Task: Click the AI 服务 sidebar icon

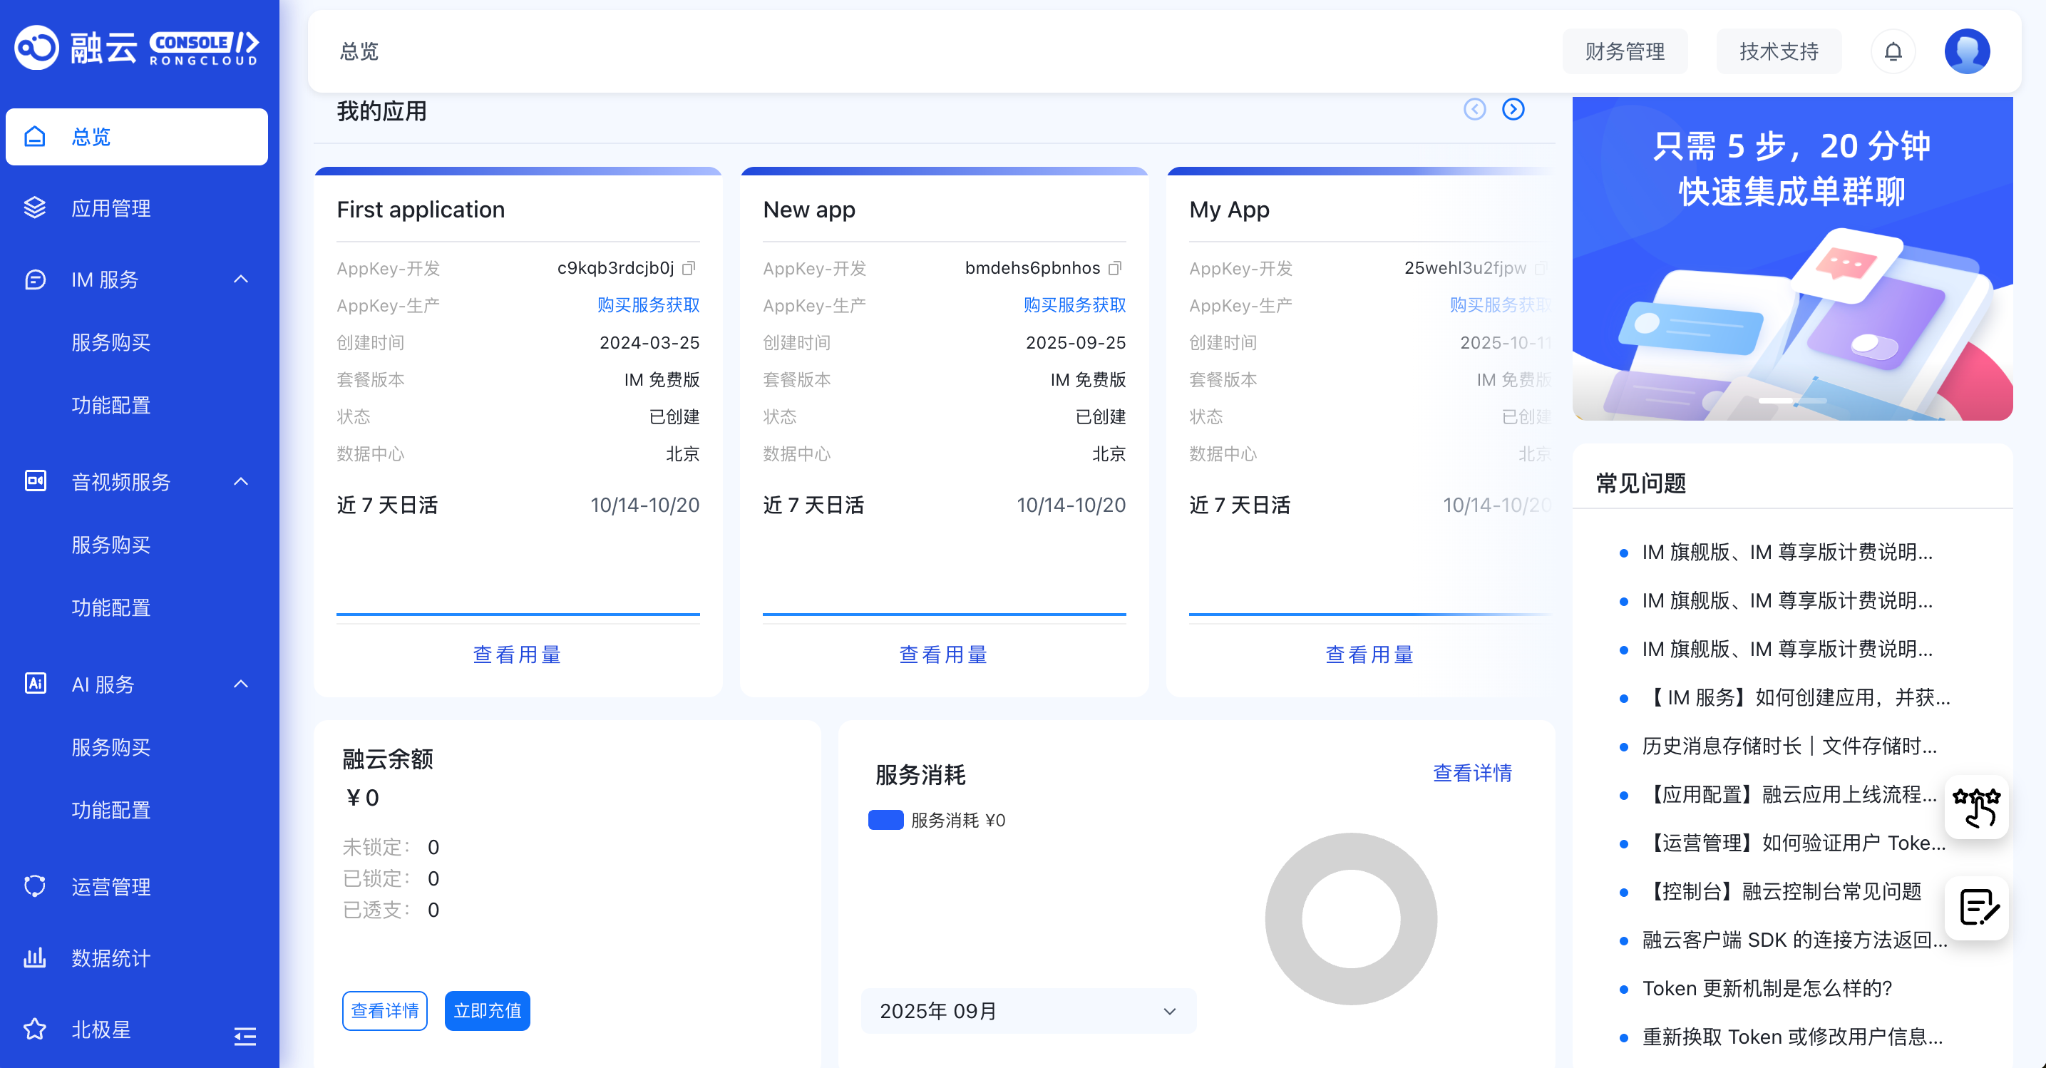Action: [35, 684]
